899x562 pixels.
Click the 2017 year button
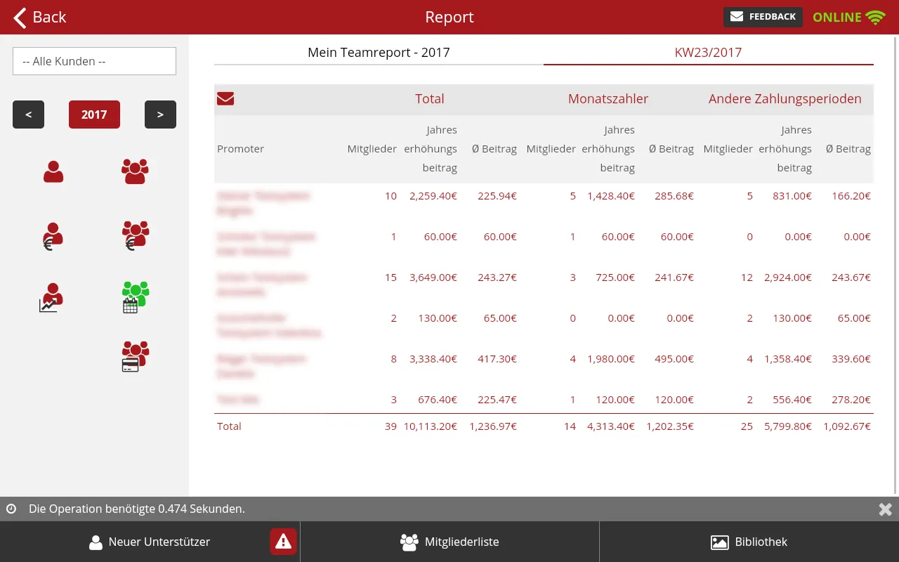(x=94, y=115)
